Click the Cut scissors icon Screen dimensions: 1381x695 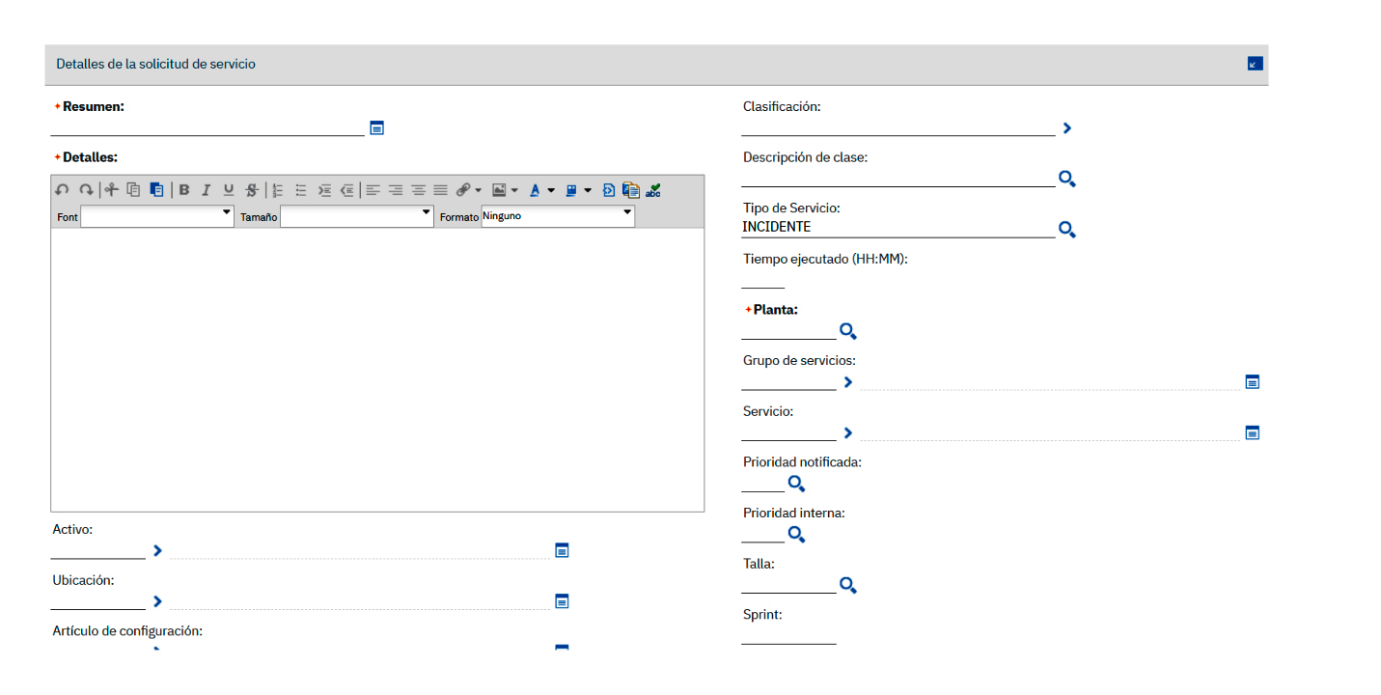click(112, 190)
